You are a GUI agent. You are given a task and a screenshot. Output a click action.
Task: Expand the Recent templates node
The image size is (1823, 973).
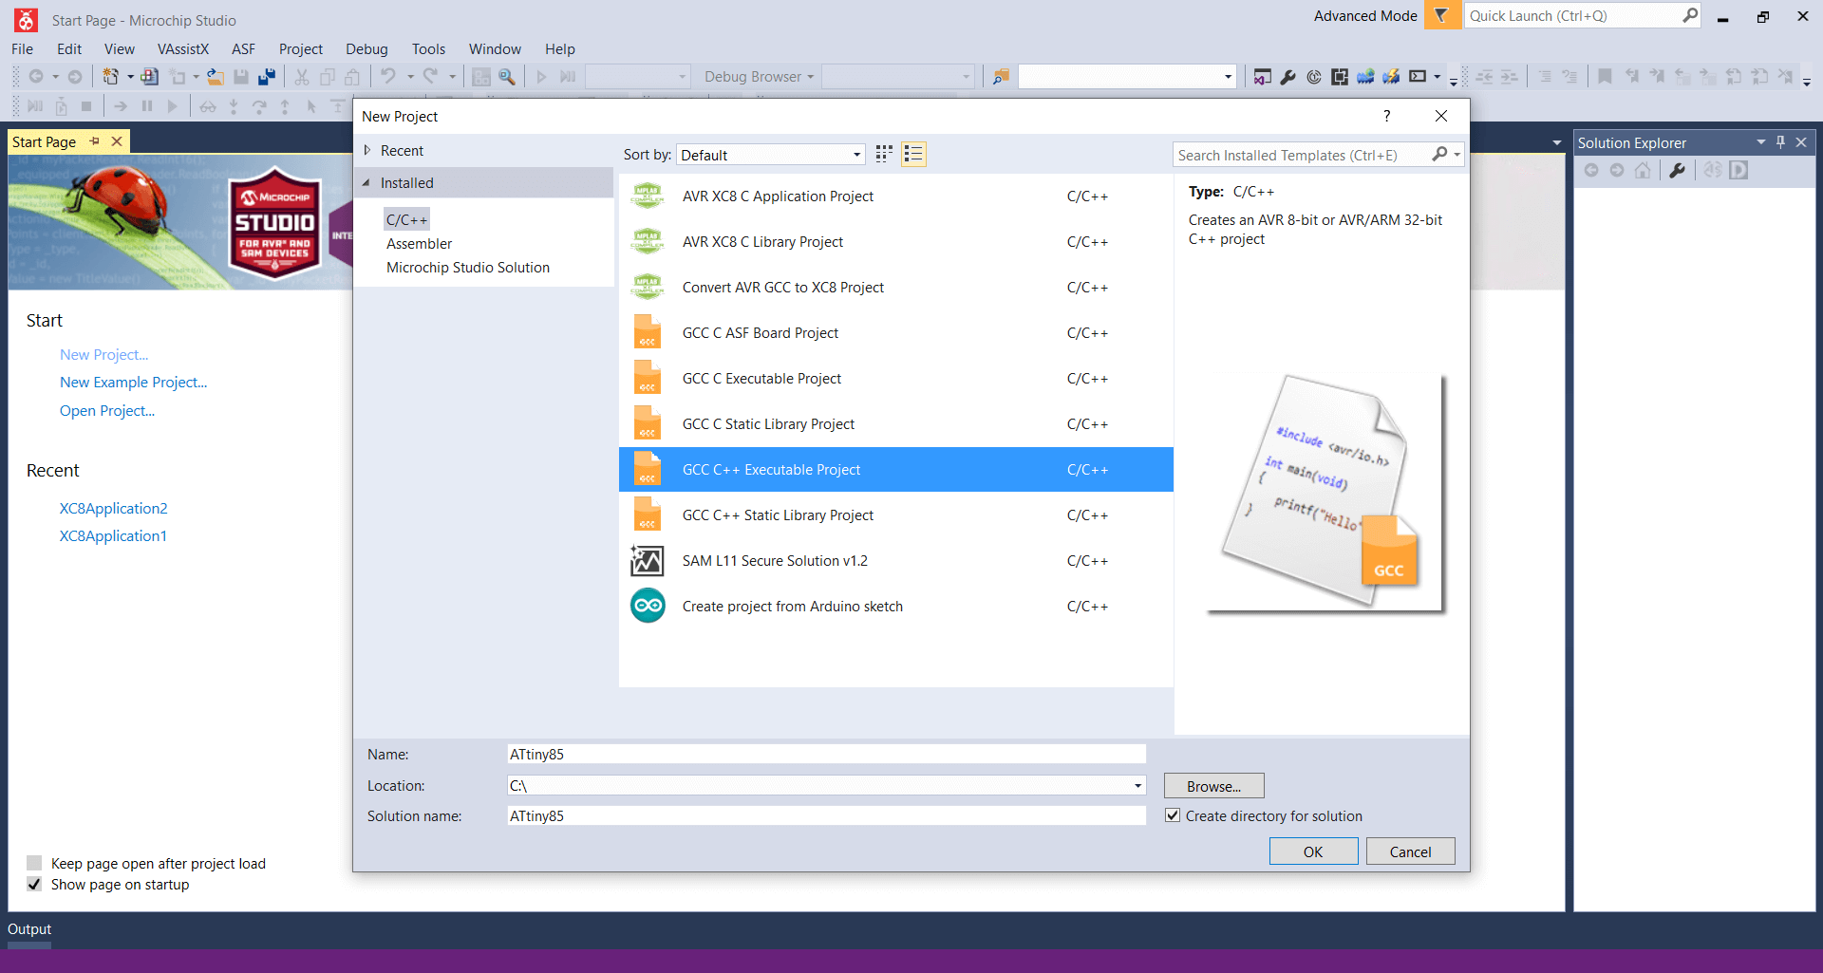(x=367, y=150)
